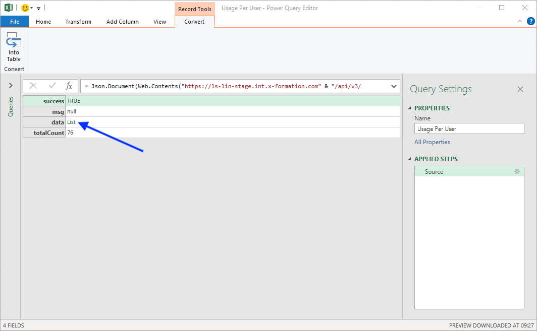Close the Query Settings pane
This screenshot has height=331, width=537.
pyautogui.click(x=520, y=89)
